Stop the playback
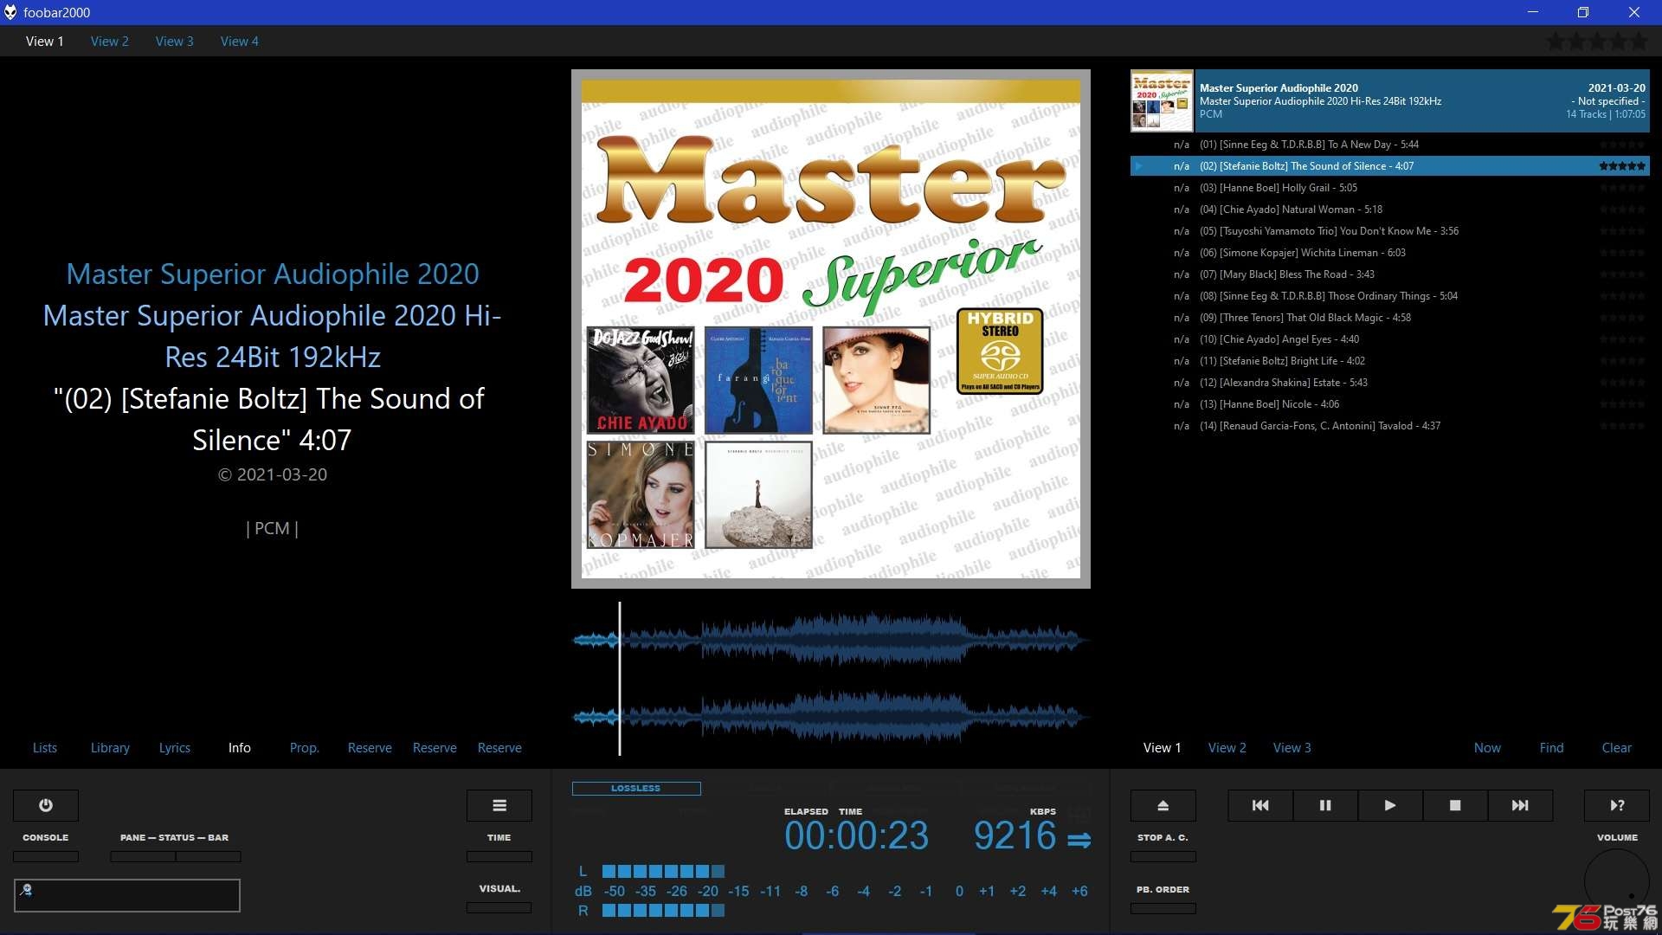The height and width of the screenshot is (935, 1662). [x=1455, y=805]
